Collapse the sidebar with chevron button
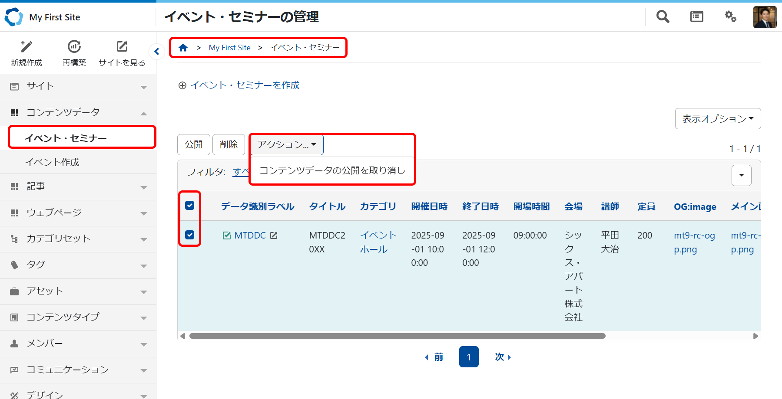The height and width of the screenshot is (399, 782). [x=156, y=52]
